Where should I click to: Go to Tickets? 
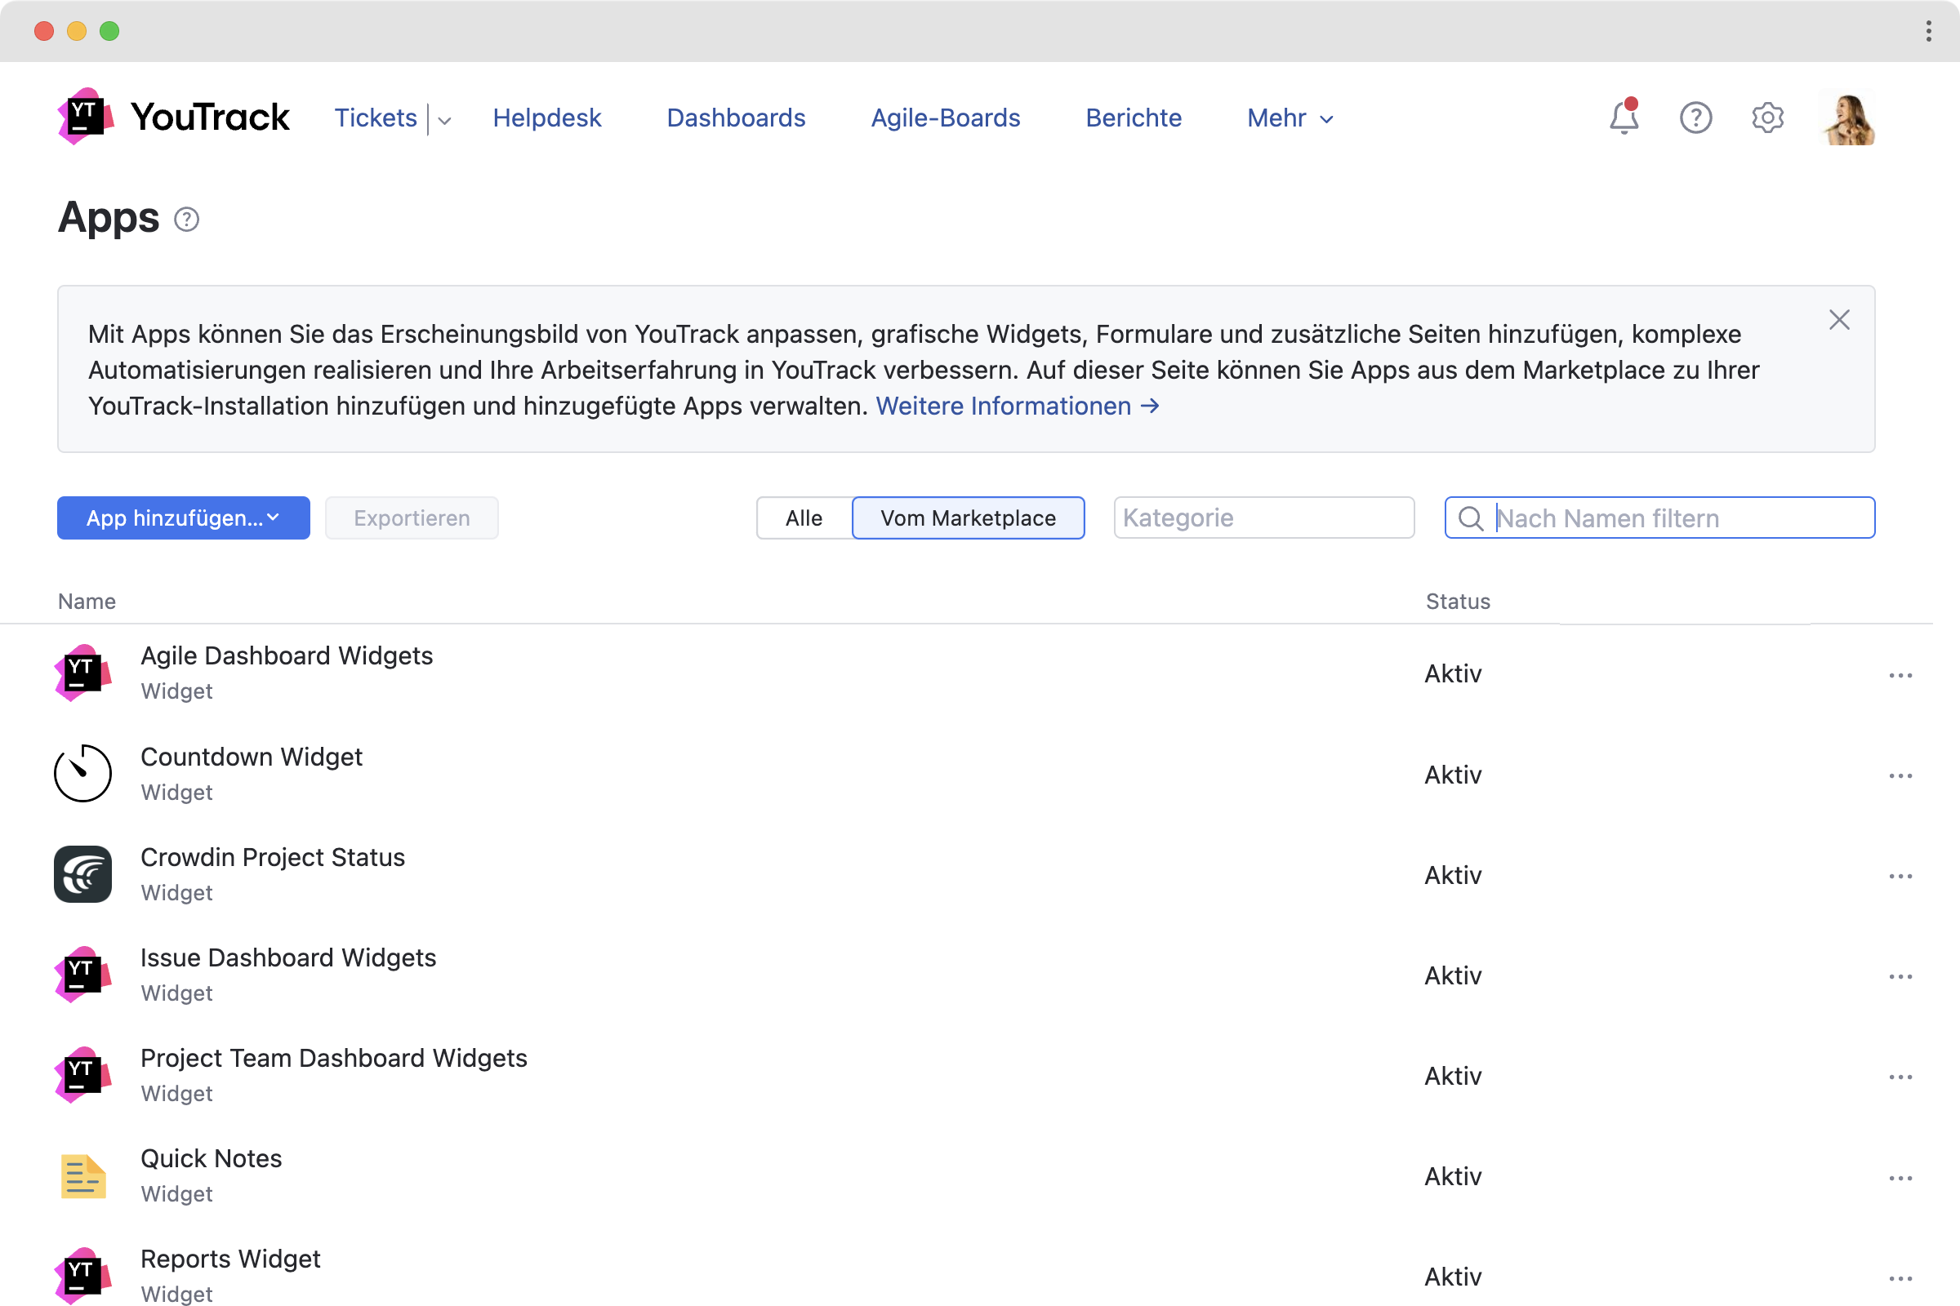(x=375, y=118)
